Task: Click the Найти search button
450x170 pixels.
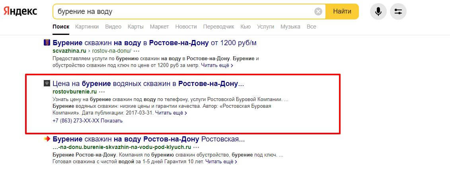Action: point(342,11)
